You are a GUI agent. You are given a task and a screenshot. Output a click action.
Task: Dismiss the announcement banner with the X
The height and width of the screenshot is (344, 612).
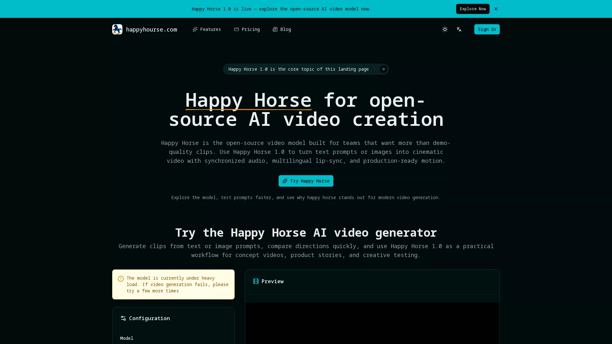click(496, 9)
